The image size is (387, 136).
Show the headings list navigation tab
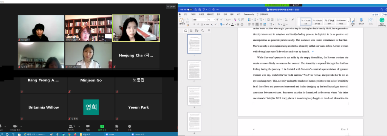(191, 31)
